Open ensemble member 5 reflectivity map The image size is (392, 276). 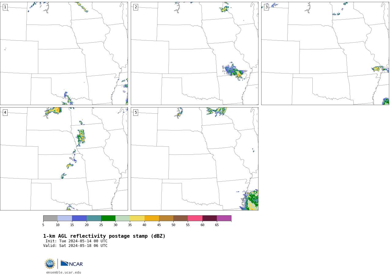[x=194, y=159]
